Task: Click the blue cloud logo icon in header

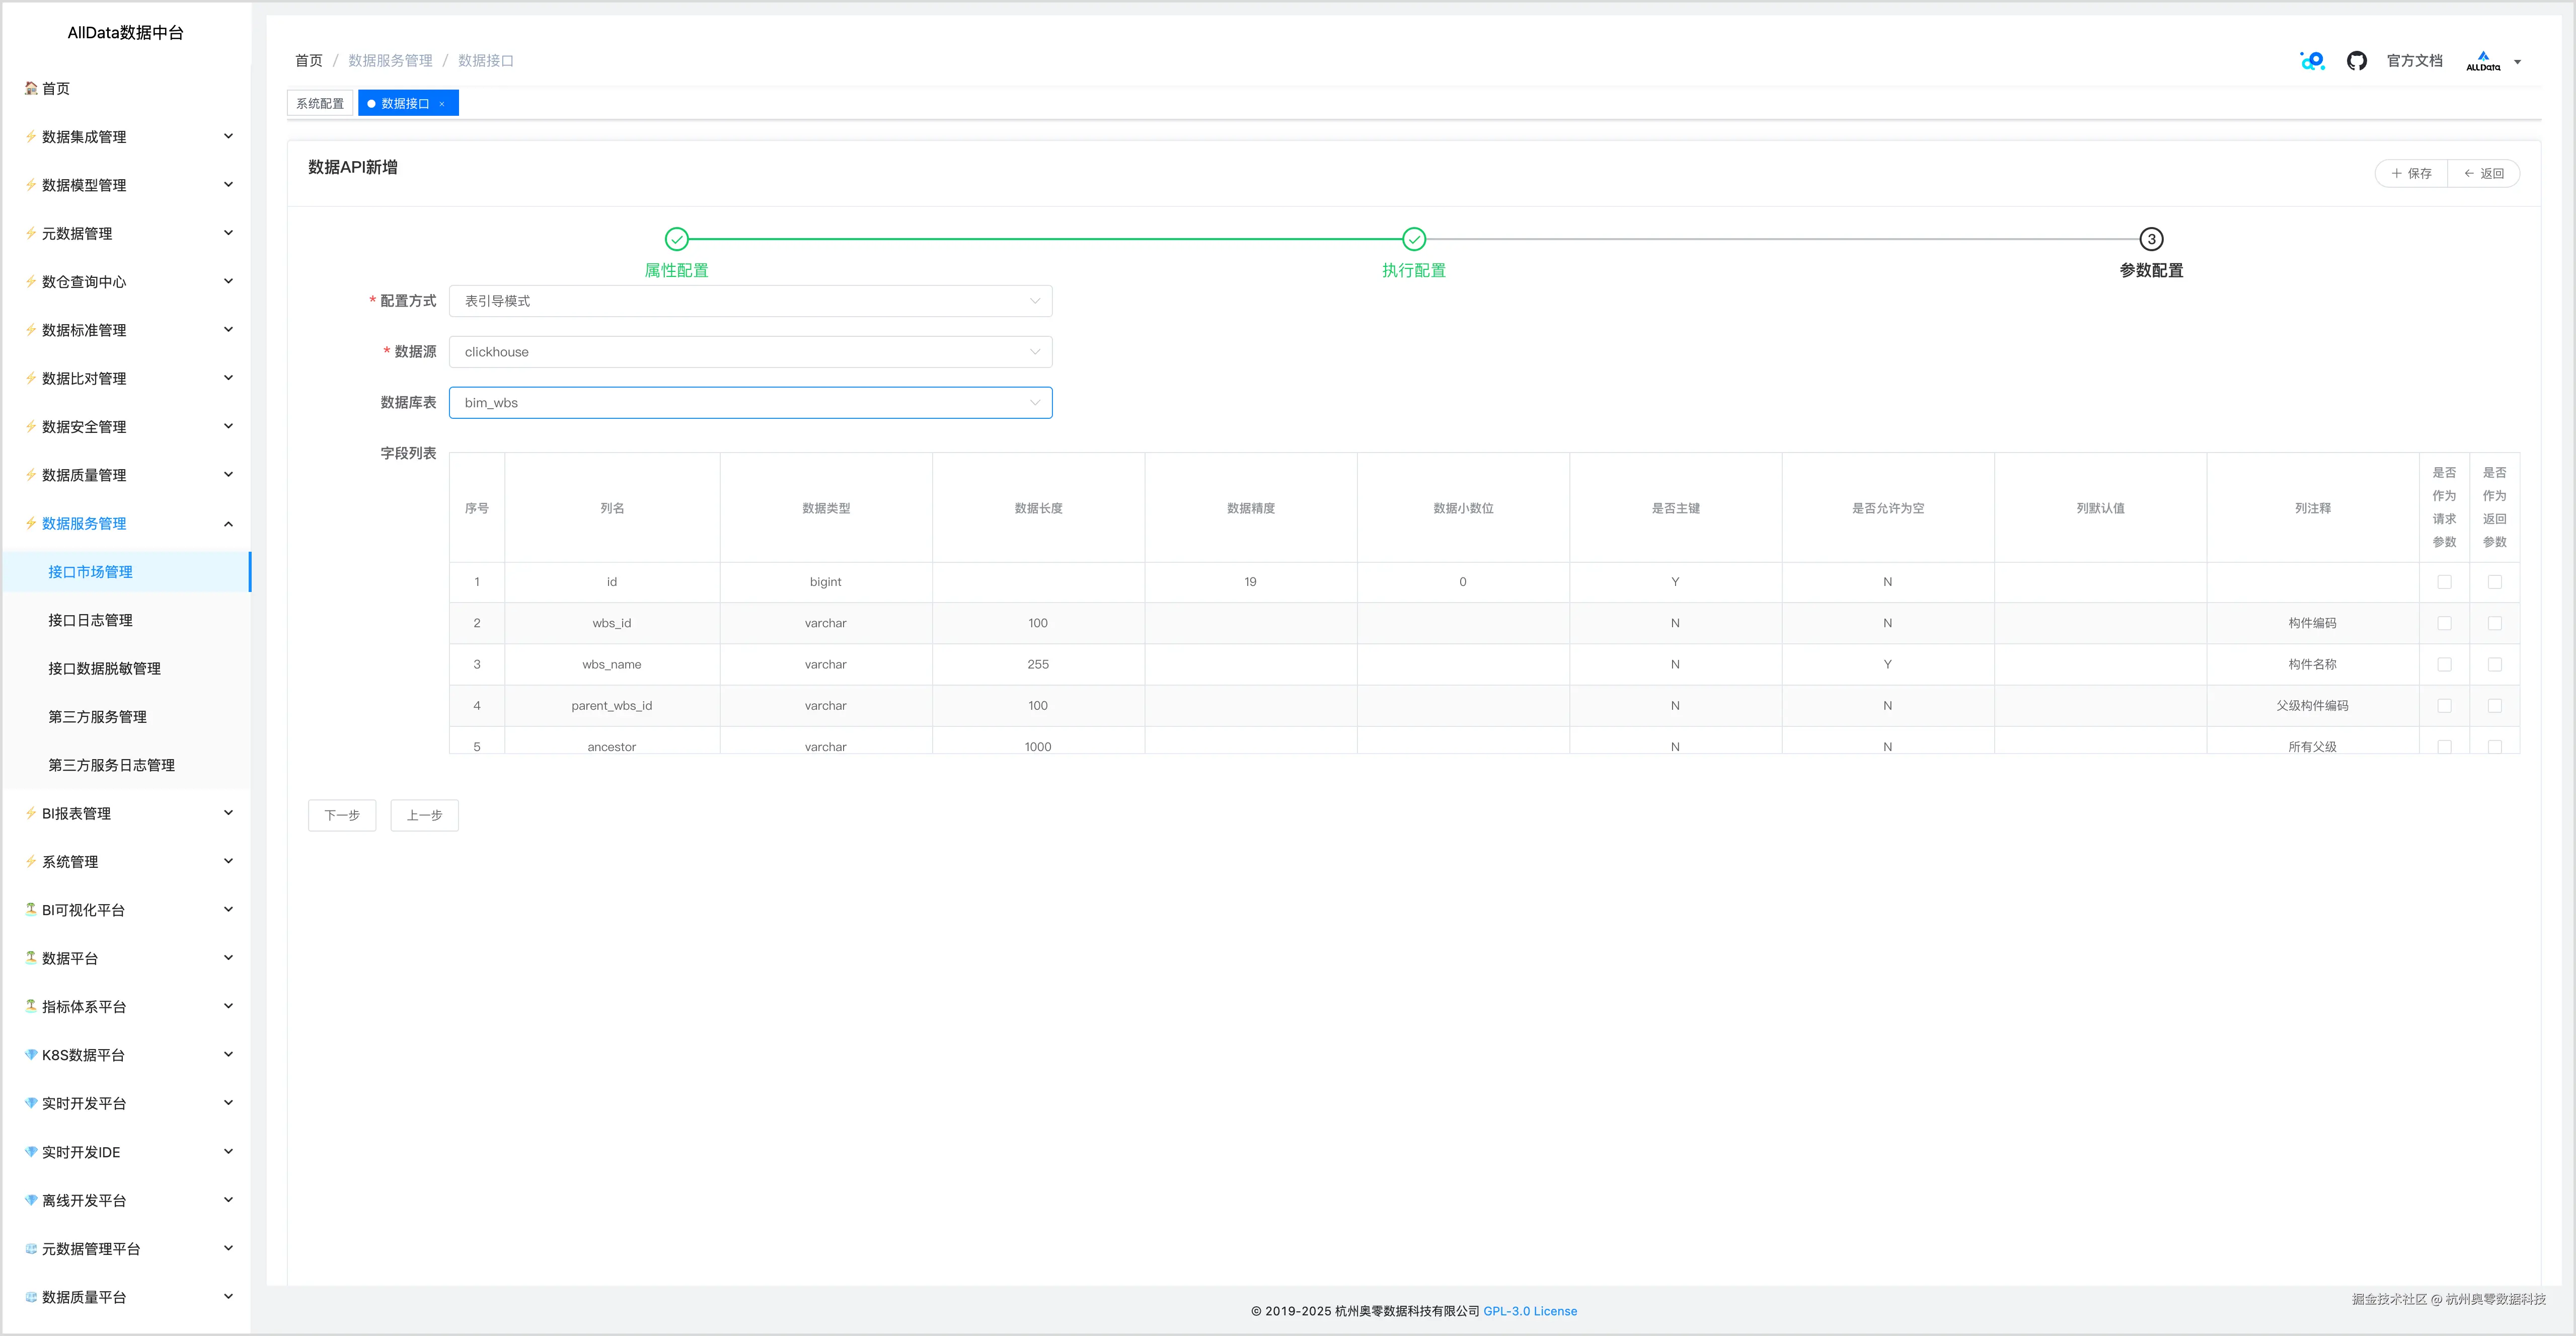Action: [2312, 61]
